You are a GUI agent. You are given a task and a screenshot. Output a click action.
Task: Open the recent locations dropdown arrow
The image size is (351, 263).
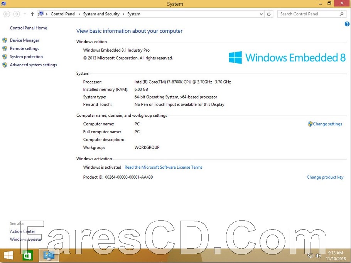(25, 14)
